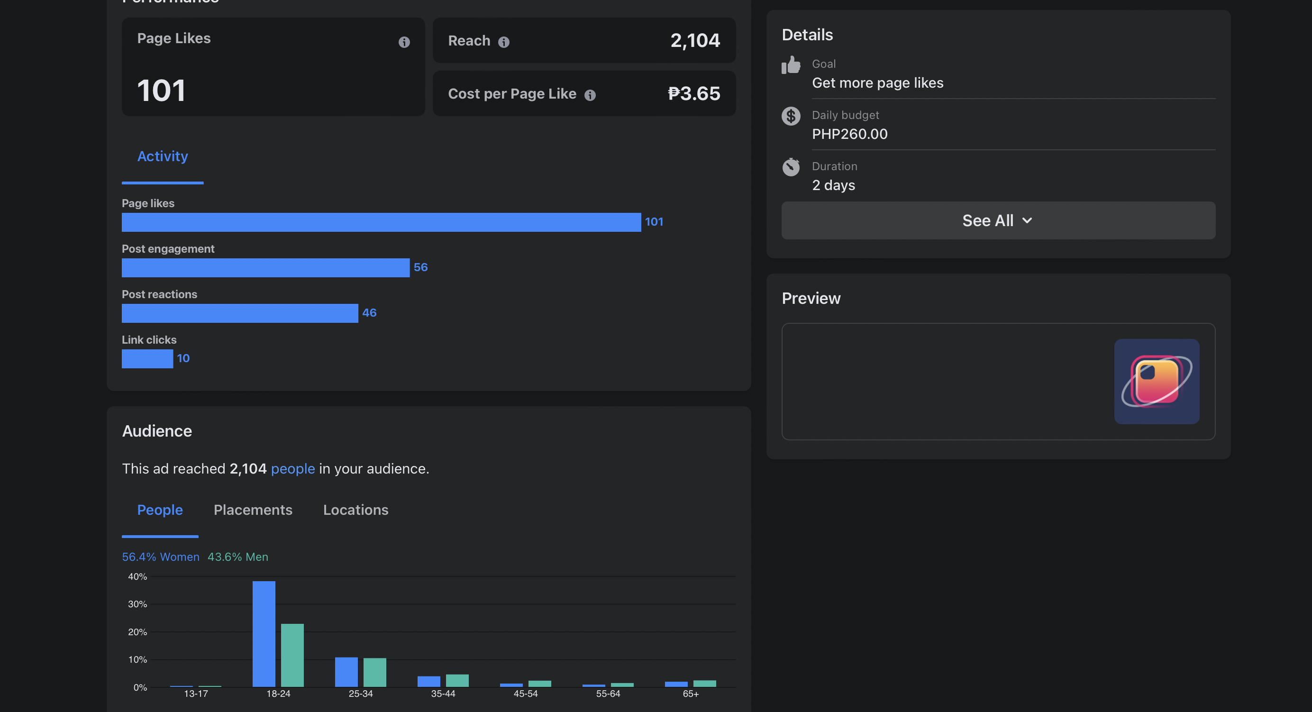Select the Activity tab
The width and height of the screenshot is (1312, 712).
tap(163, 156)
